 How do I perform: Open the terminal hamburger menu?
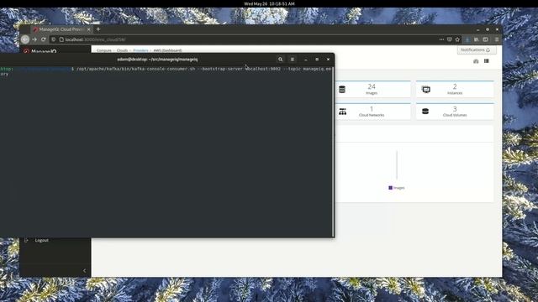point(293,60)
